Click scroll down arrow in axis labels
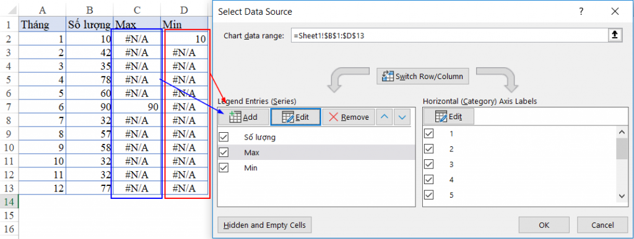Image resolution: width=634 pixels, height=239 pixels. click(622, 196)
